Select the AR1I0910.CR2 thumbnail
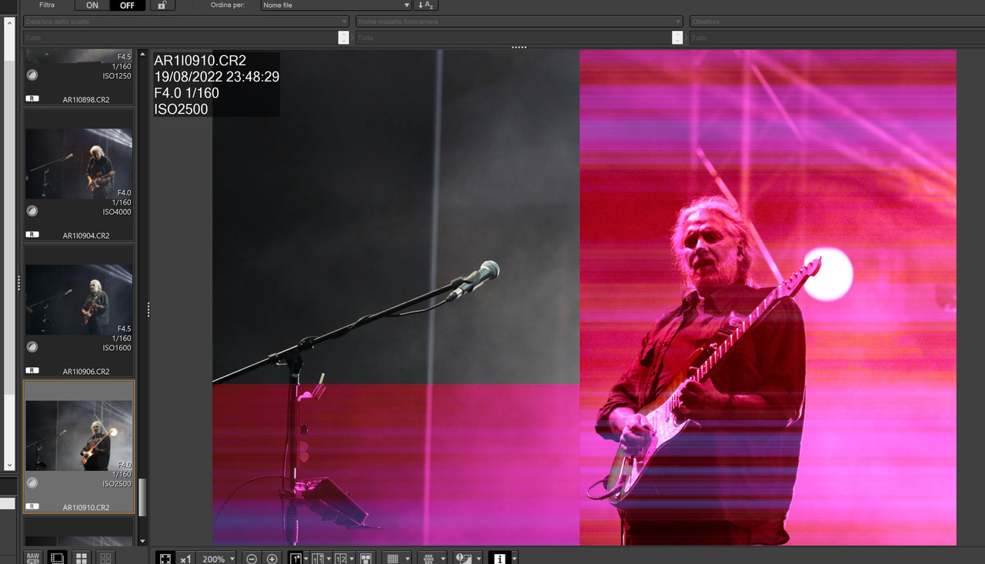The width and height of the screenshot is (985, 564). coord(78,447)
